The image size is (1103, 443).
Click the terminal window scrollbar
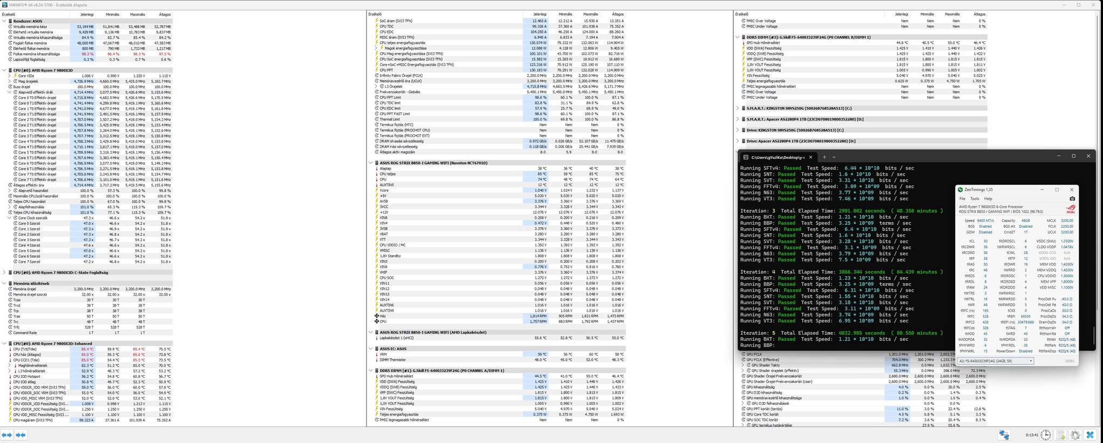(1094, 336)
